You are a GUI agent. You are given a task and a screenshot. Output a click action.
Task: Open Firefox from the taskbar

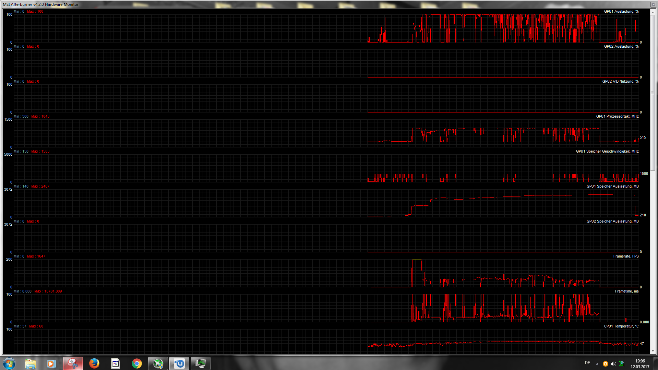click(94, 363)
